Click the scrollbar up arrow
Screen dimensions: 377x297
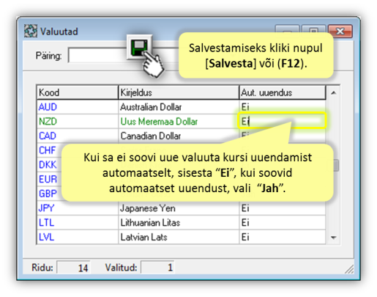point(333,93)
